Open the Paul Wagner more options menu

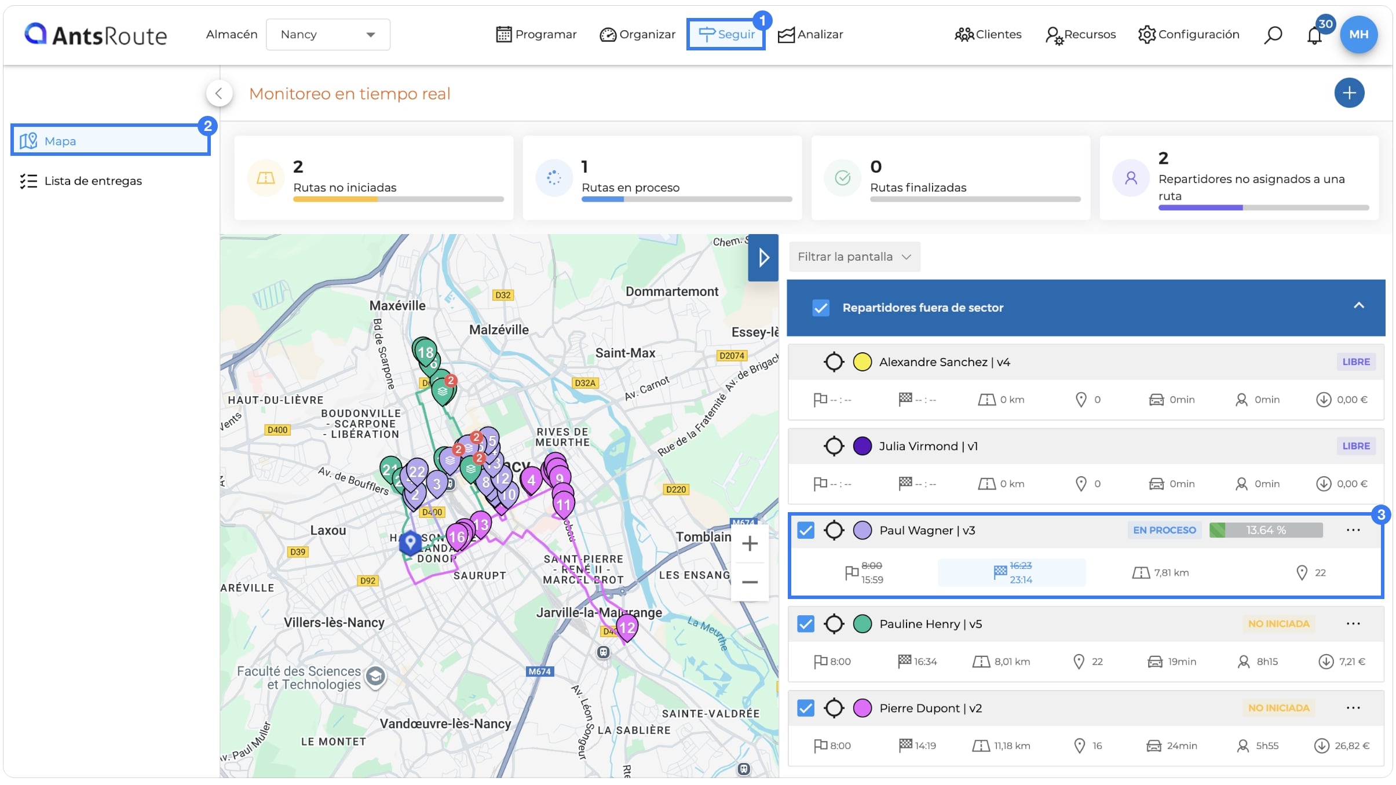1353,530
